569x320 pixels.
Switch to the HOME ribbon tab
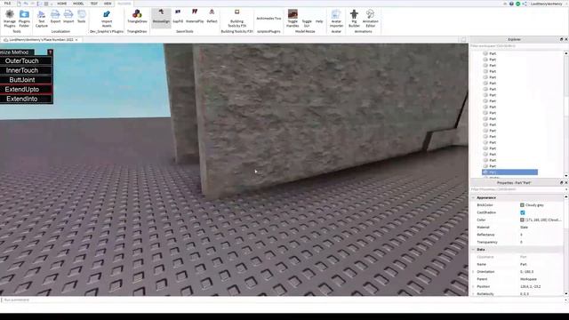point(61,4)
